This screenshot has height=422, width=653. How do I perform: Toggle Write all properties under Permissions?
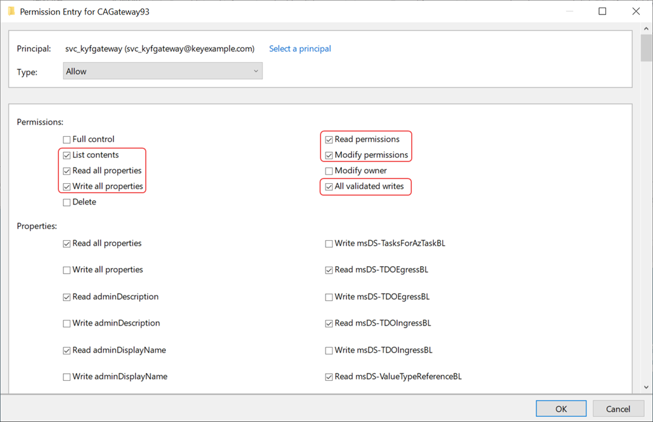[67, 187]
